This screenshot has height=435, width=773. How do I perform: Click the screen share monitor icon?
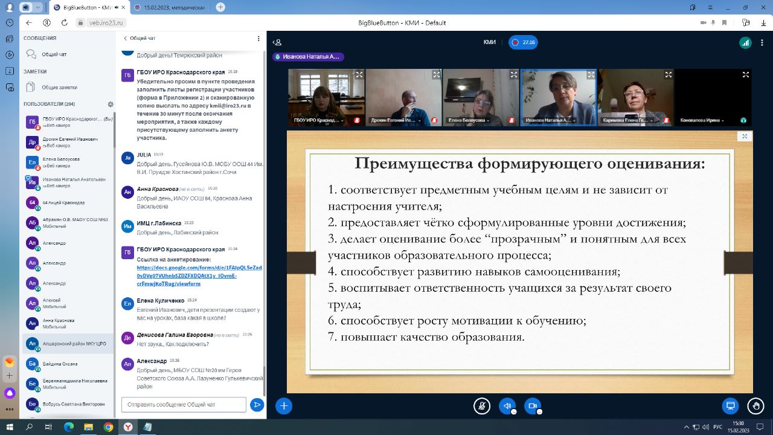click(x=730, y=405)
